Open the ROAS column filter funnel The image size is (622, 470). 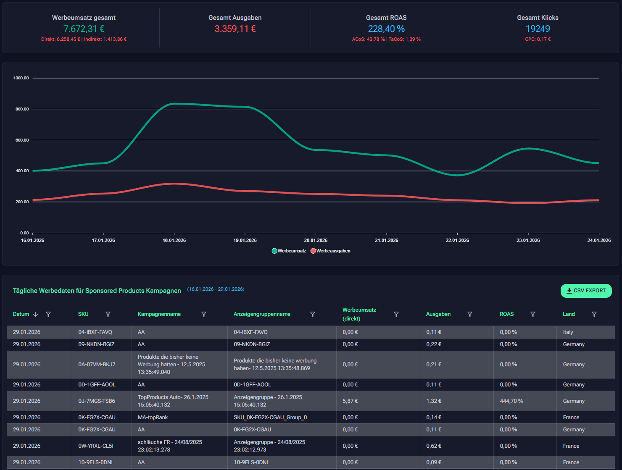[532, 314]
